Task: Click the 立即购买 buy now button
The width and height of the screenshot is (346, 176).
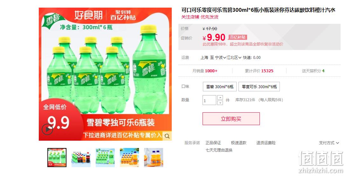Action: (x=231, y=119)
